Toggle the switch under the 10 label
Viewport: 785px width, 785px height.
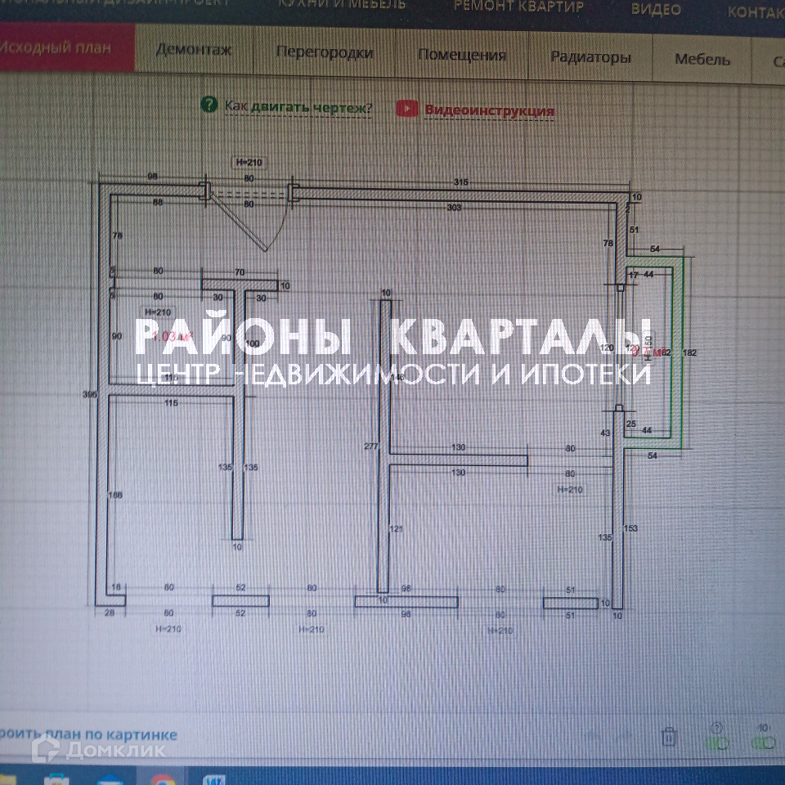click(x=764, y=744)
